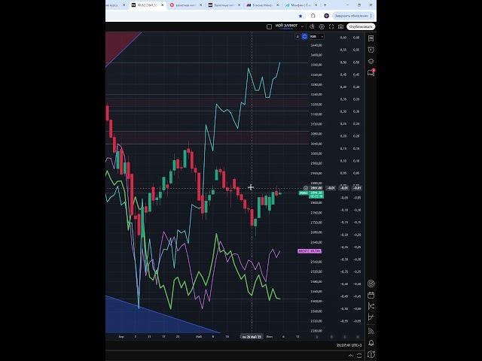Image resolution: width=482 pixels, height=361 pixels.
Task: Switch to the browser tab with red circle icon
Action: pyautogui.click(x=185, y=5)
